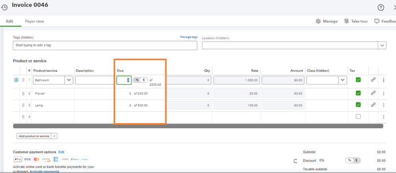Uncheck Tax checkbox on Flower row
This screenshot has width=396, height=173.
click(358, 93)
